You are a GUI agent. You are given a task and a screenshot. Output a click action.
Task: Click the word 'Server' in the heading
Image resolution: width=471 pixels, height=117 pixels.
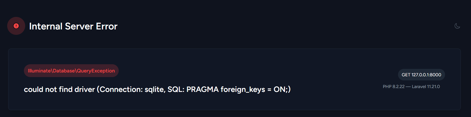pos(79,26)
